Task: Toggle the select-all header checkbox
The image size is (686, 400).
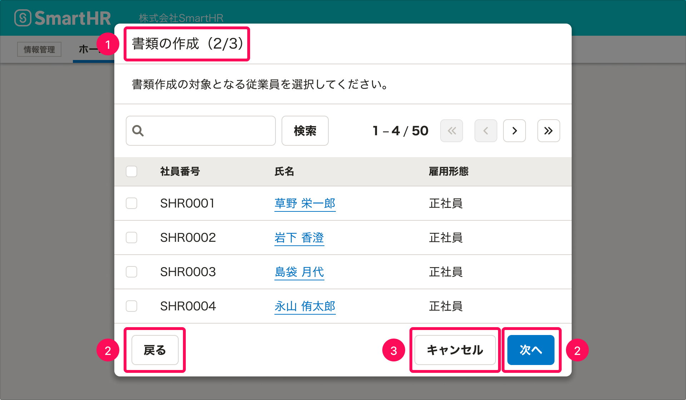Action: pos(131,171)
